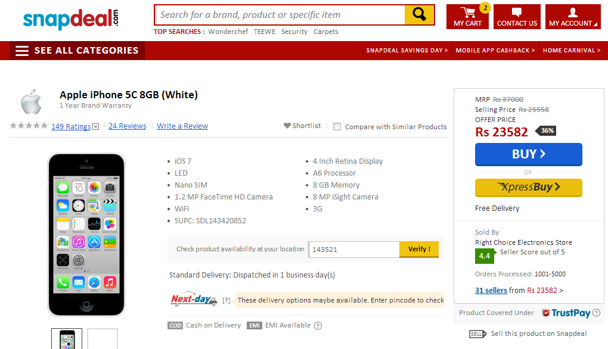
Task: Click the yellow XpressBuy button
Action: coord(529,188)
